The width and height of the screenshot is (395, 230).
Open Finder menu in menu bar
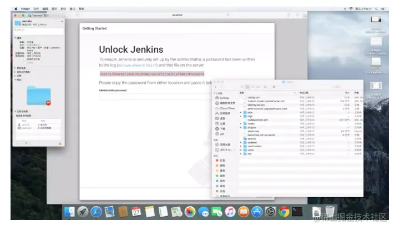pos(26,9)
